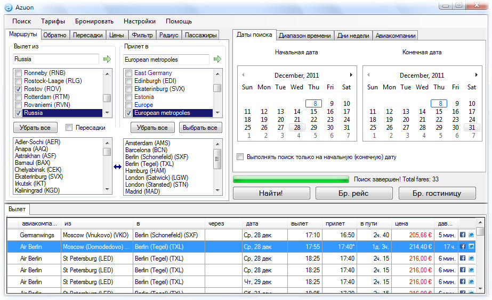Share the Germanwings flight on Facebook
Image resolution: width=492 pixels, height=300 pixels.
pos(462,235)
